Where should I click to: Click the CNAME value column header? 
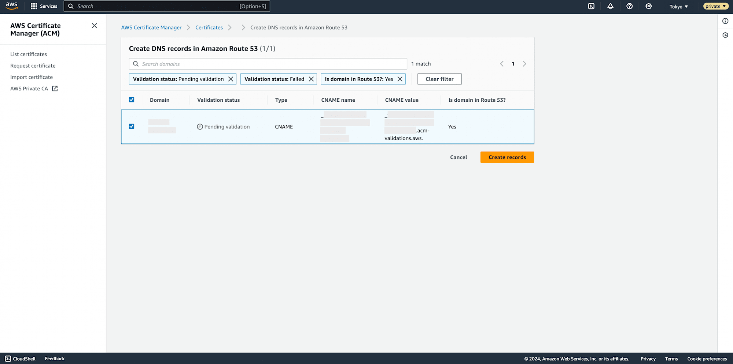tap(402, 100)
